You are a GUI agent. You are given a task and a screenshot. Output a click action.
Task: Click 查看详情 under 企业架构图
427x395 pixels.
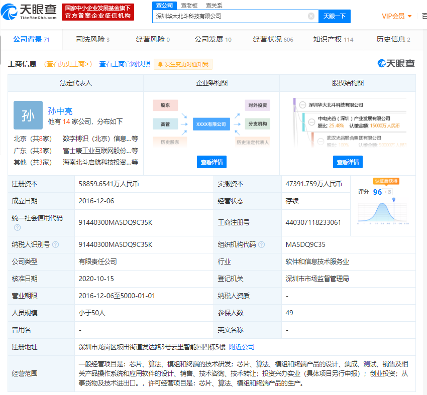[x=211, y=162]
